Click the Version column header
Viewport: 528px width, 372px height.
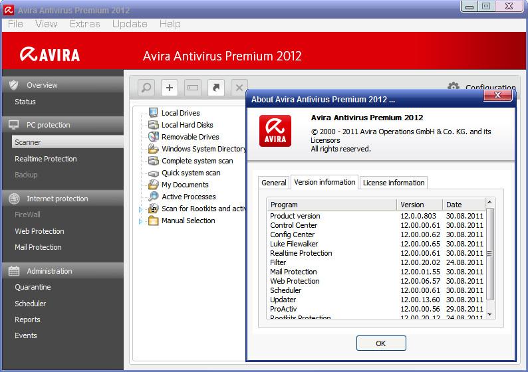420,205
